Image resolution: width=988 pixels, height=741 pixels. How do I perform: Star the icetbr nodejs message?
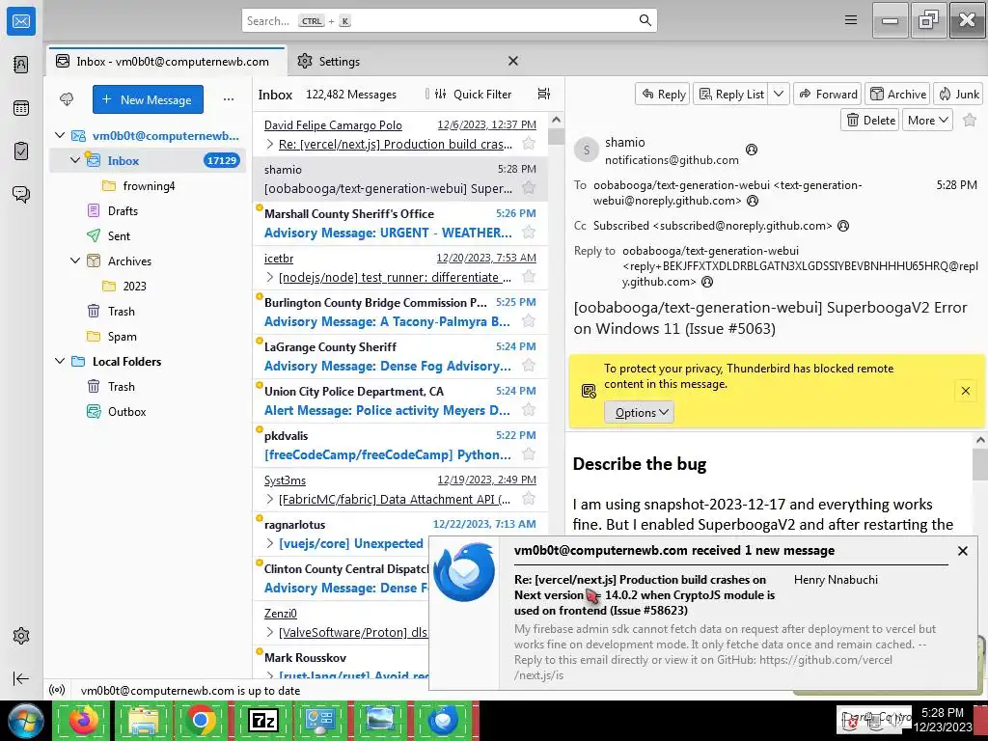click(530, 277)
